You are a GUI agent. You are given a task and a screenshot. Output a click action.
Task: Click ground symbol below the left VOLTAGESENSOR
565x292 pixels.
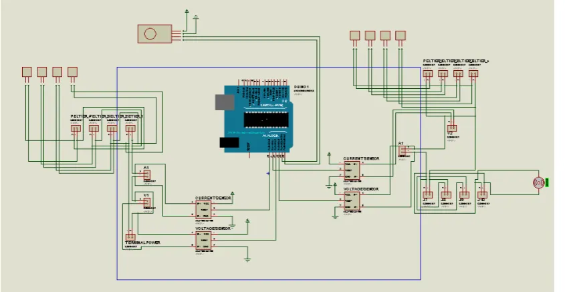[x=247, y=259]
